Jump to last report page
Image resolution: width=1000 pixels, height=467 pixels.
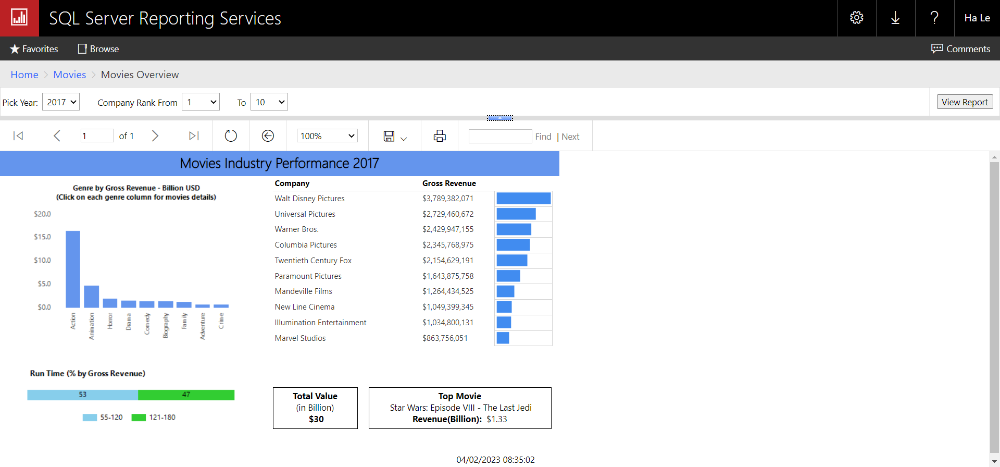coord(194,136)
